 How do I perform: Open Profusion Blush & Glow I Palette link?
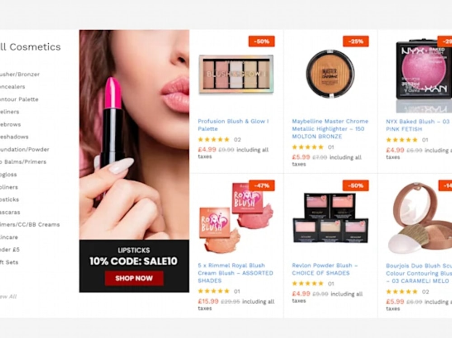233,125
